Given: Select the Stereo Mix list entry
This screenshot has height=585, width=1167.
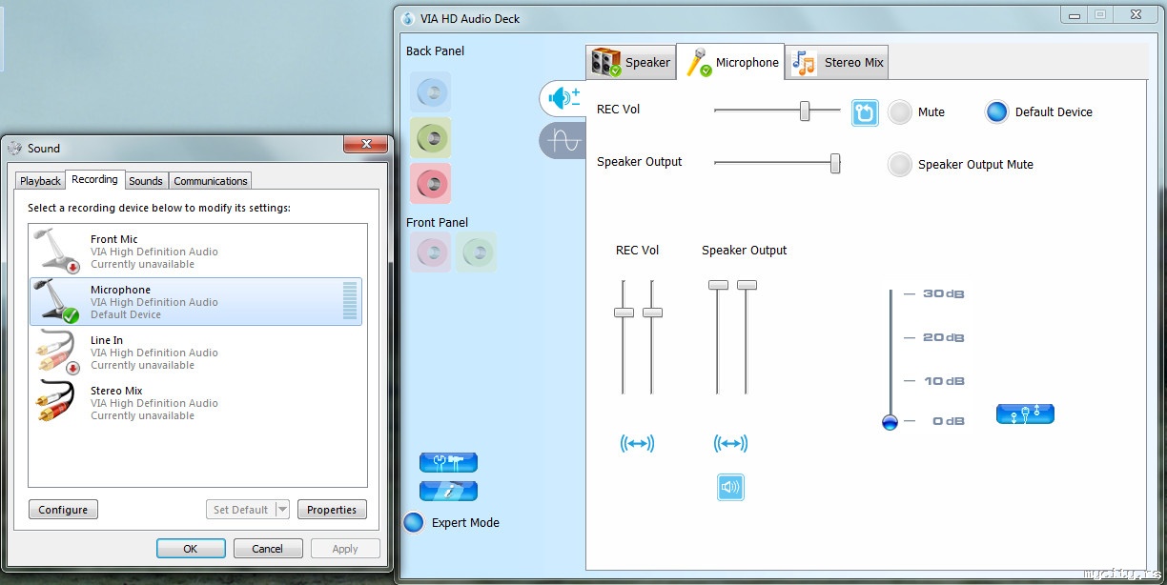Looking at the screenshot, I should 196,403.
